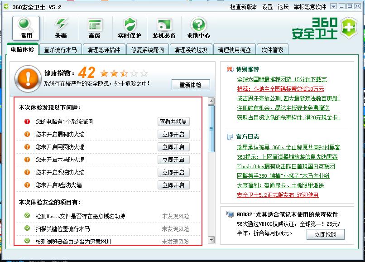Click warning icon beside 您未开启U盘防火墙
Image resolution: width=365 pixels, height=262 pixels.
27,185
